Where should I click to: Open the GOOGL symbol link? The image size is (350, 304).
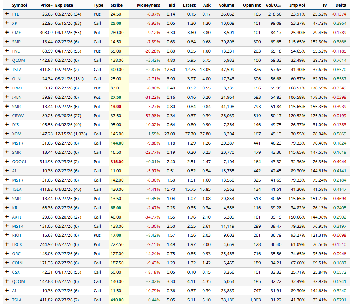coord(20,162)
